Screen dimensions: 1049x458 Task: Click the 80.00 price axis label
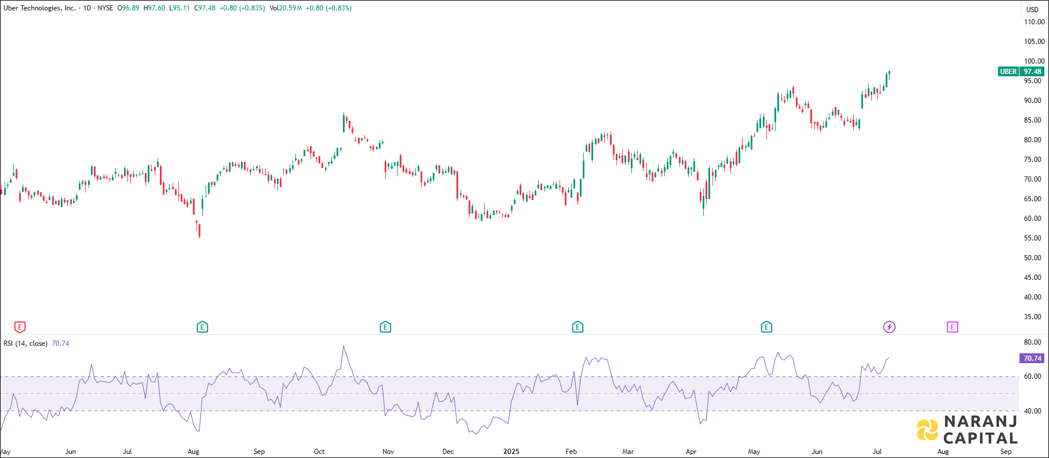tap(1032, 140)
